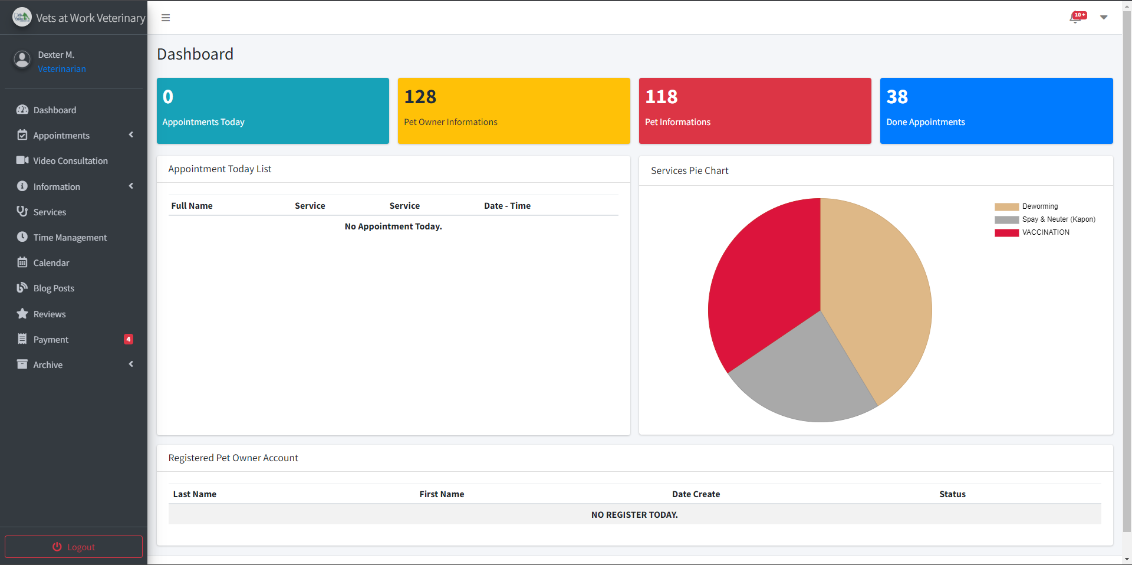Click the Last Name column header
The width and height of the screenshot is (1132, 565).
195,494
